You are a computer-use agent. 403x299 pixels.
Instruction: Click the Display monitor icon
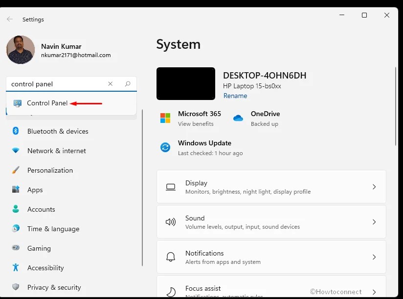pyautogui.click(x=170, y=187)
